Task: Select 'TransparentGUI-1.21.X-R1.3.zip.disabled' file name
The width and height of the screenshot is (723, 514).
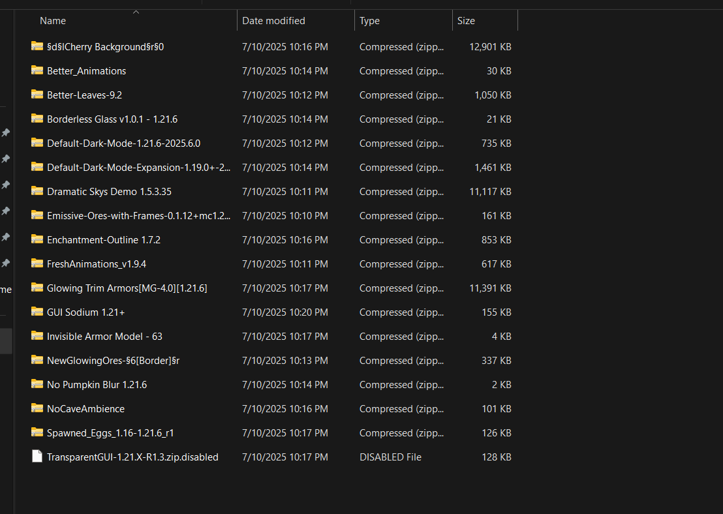Action: point(133,457)
